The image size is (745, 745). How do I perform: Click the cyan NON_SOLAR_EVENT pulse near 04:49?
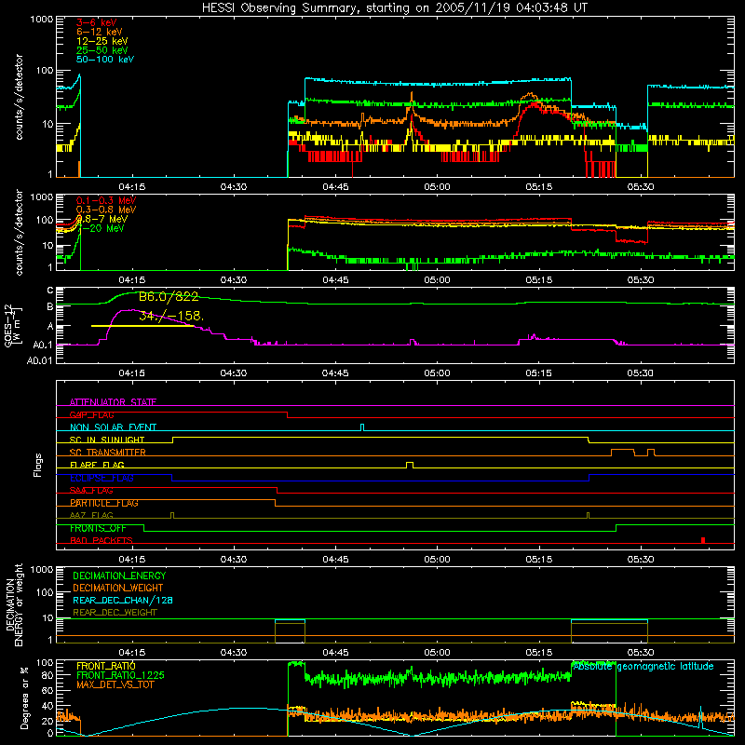362,427
